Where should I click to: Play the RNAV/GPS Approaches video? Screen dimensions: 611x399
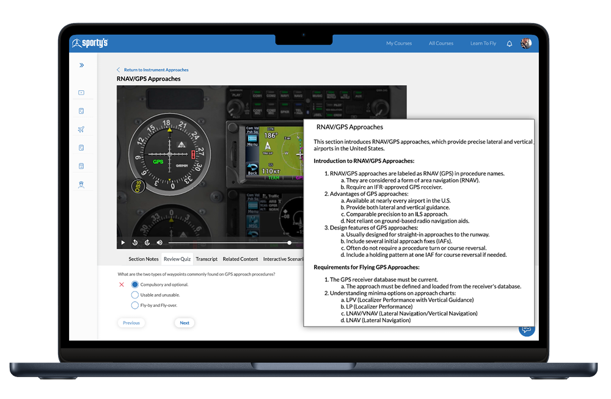[123, 243]
